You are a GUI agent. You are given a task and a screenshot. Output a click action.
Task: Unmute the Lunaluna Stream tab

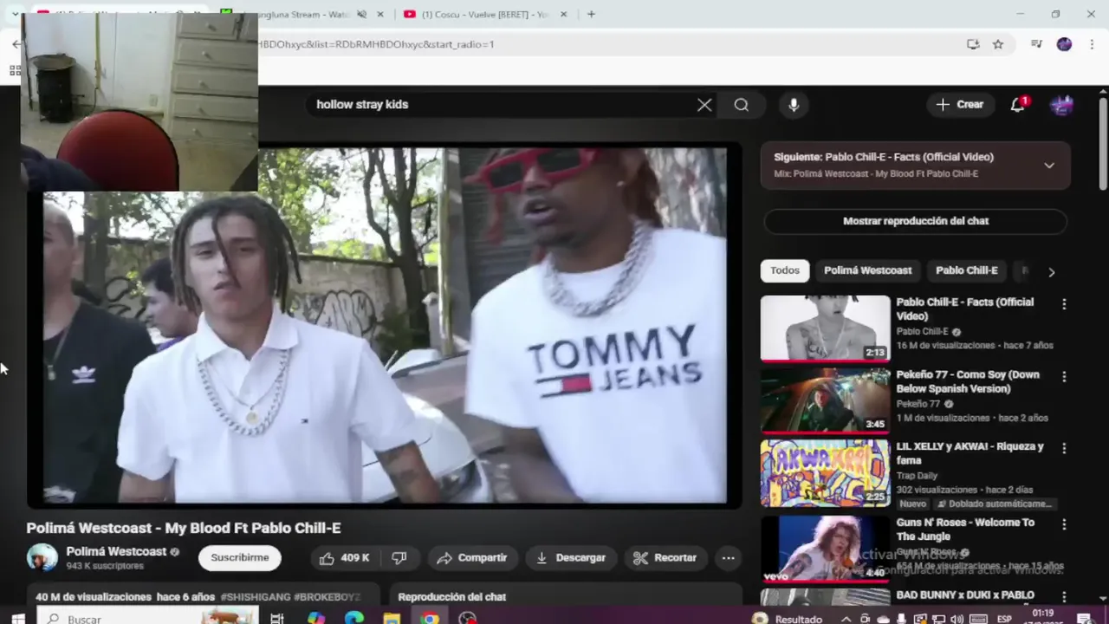361,14
